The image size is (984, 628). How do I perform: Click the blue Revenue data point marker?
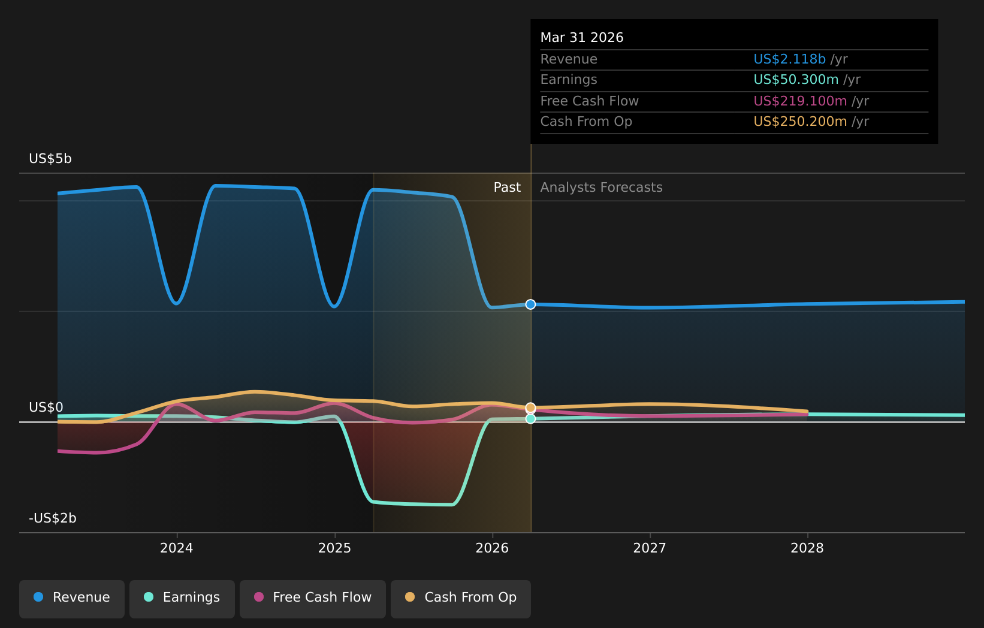tap(530, 304)
